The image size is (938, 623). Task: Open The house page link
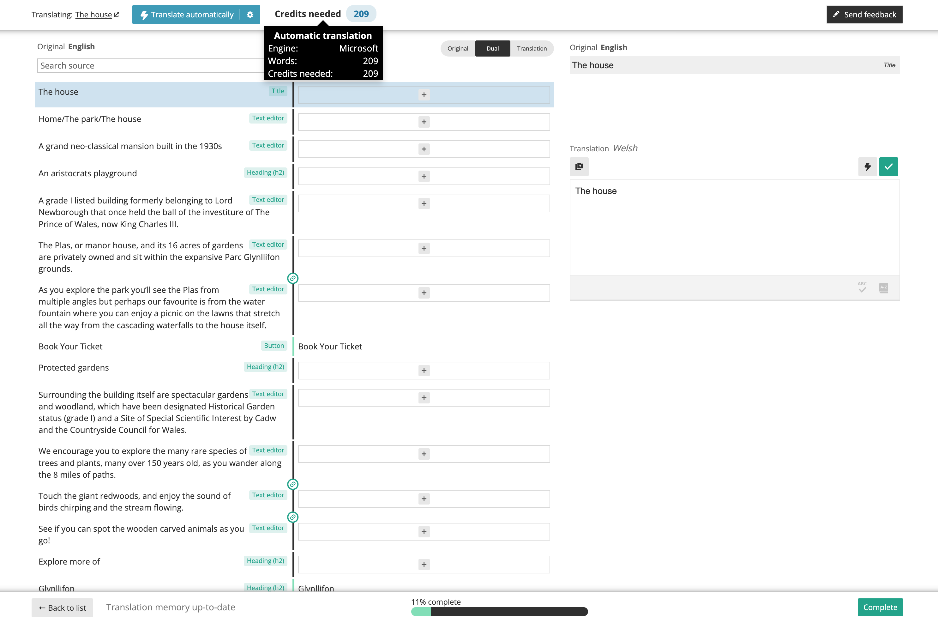point(97,15)
